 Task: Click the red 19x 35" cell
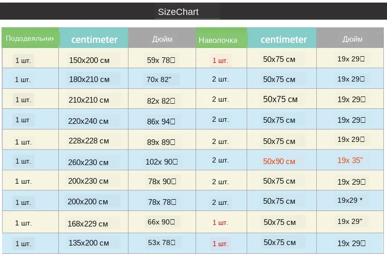point(350,160)
